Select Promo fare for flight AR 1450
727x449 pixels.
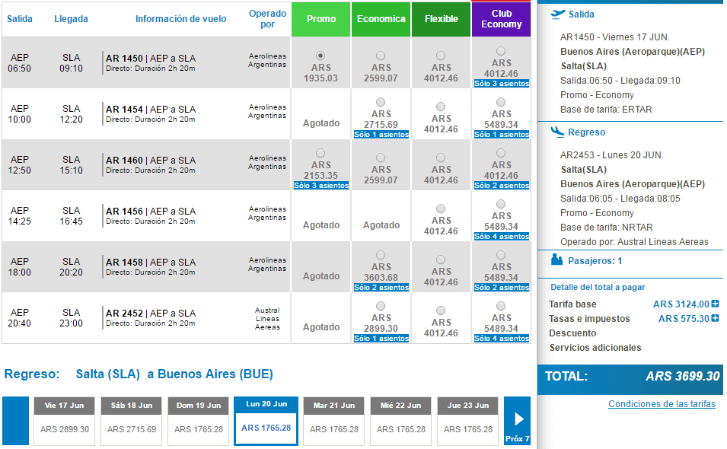tap(320, 56)
